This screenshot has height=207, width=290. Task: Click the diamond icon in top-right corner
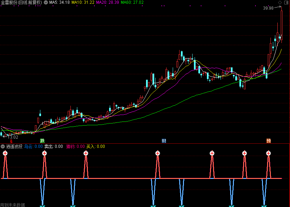(280, 2)
